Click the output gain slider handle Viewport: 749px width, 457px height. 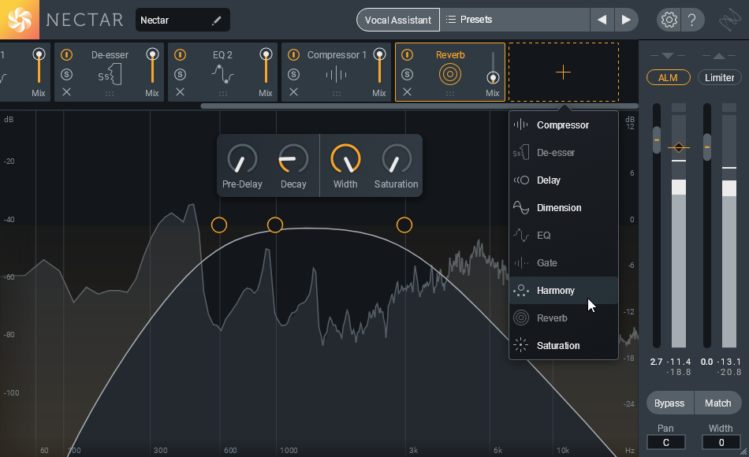tap(707, 147)
